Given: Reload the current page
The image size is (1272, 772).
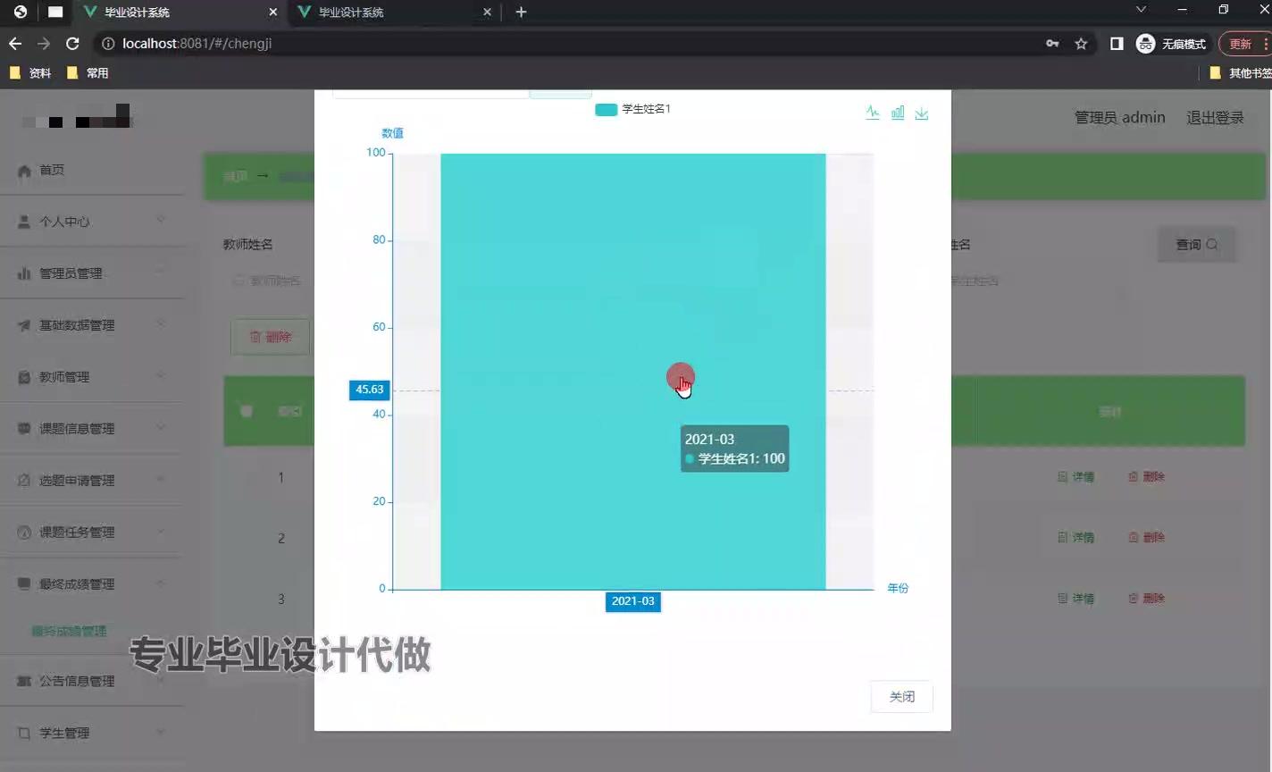Looking at the screenshot, I should (73, 43).
